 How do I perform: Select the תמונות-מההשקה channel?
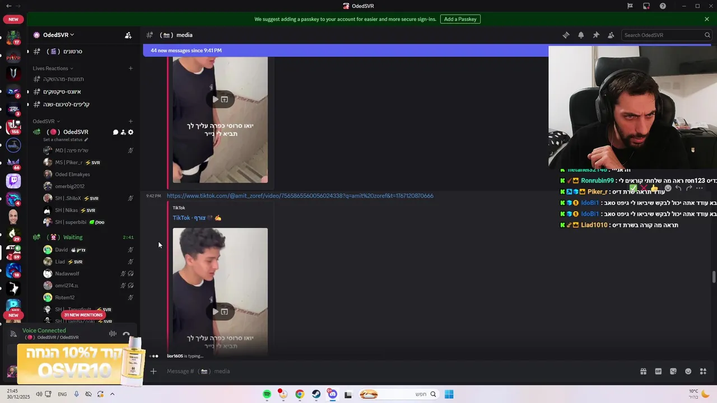82,79
